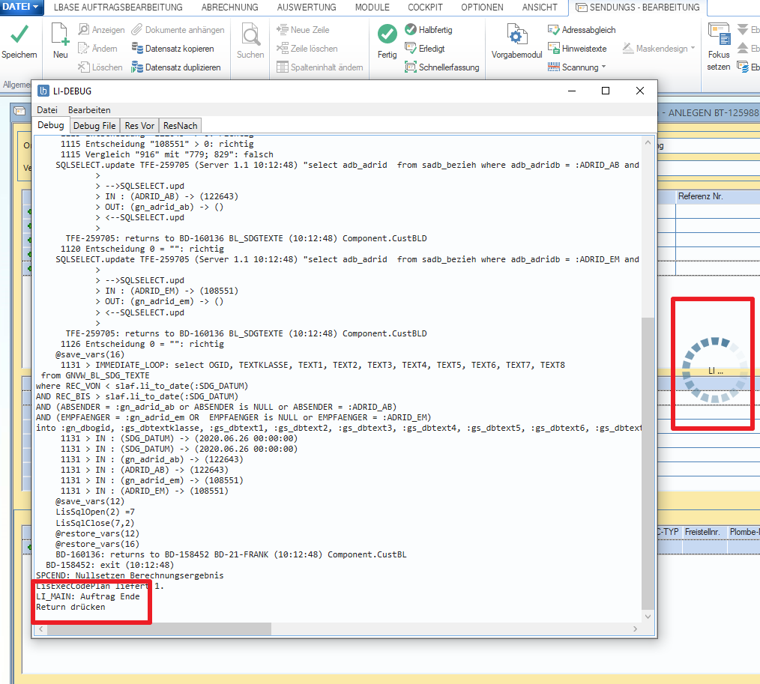Remove row with Zeile löschen
This screenshot has height=684, width=760.
pyautogui.click(x=307, y=49)
